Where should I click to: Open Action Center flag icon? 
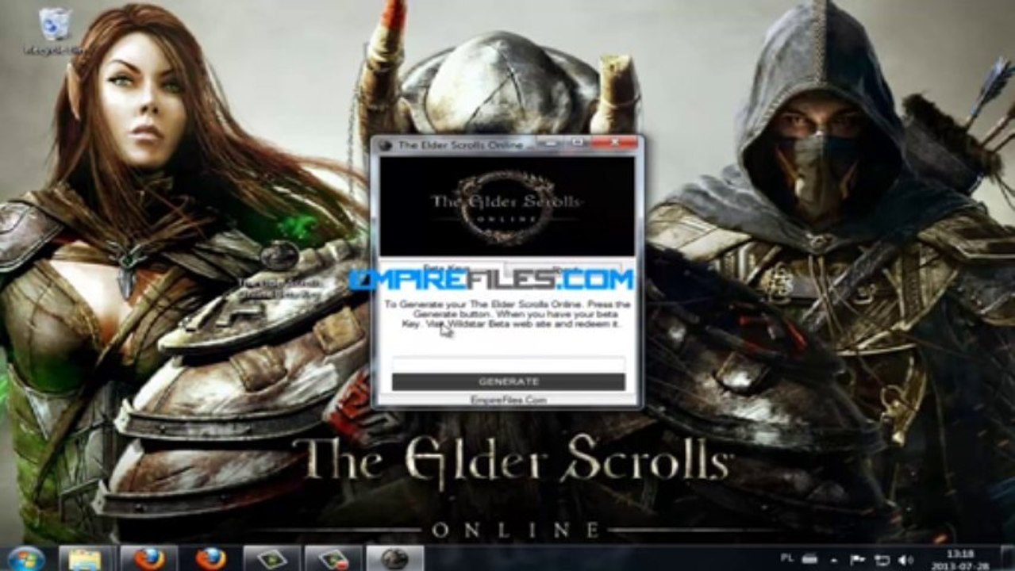click(x=859, y=559)
